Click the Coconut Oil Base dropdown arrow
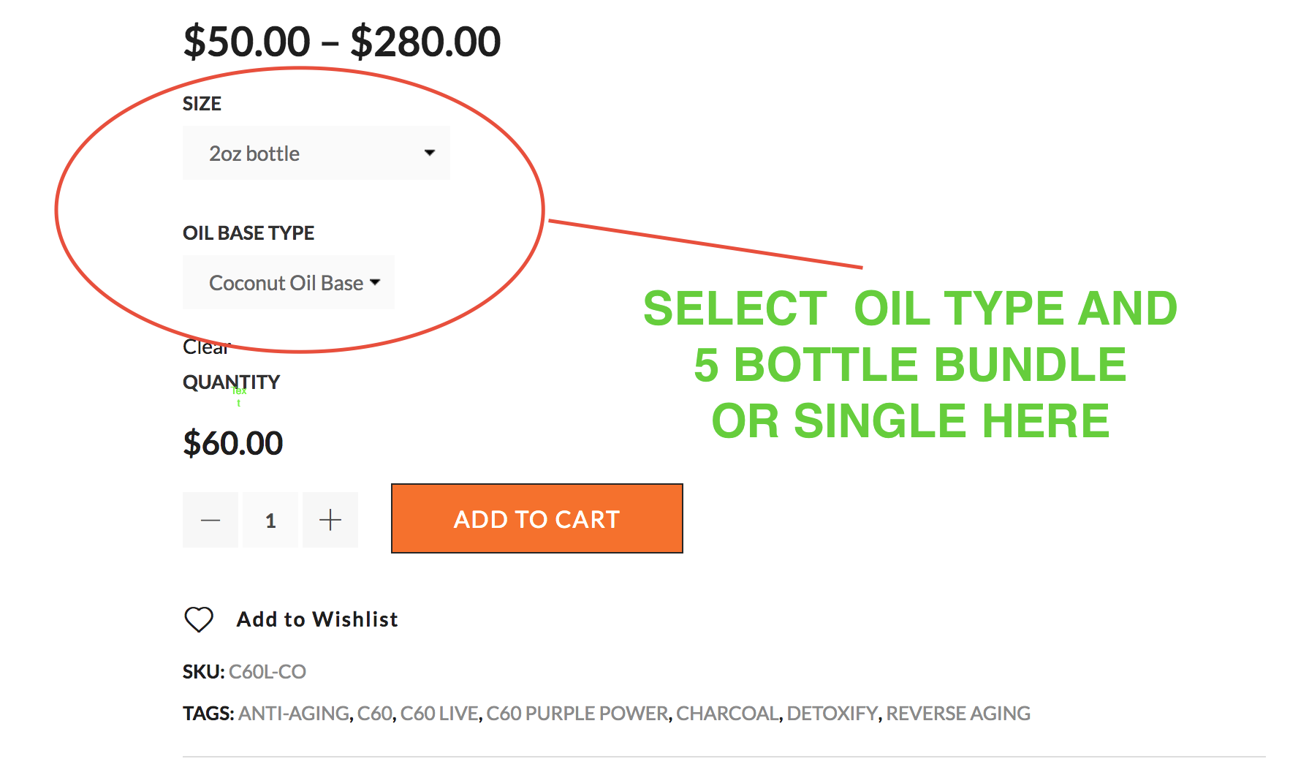1309x767 pixels. [375, 282]
